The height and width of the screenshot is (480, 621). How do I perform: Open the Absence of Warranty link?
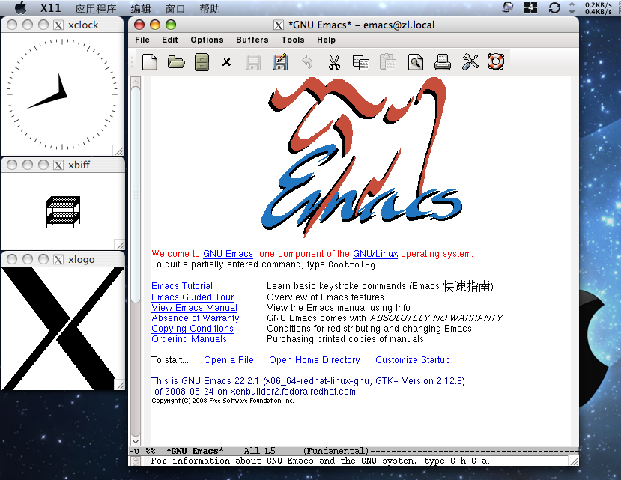(196, 318)
